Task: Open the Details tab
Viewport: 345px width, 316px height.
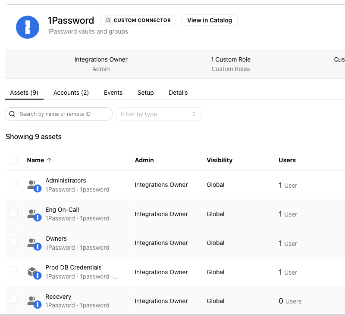Action: click(178, 93)
